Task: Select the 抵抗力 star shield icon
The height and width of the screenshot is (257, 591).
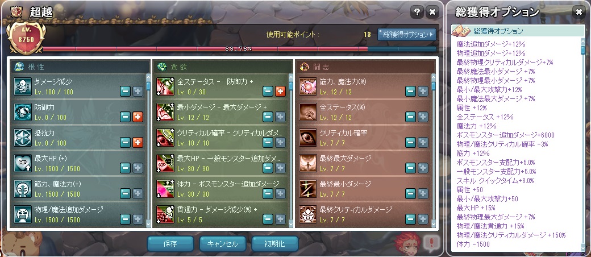Action: point(23,138)
